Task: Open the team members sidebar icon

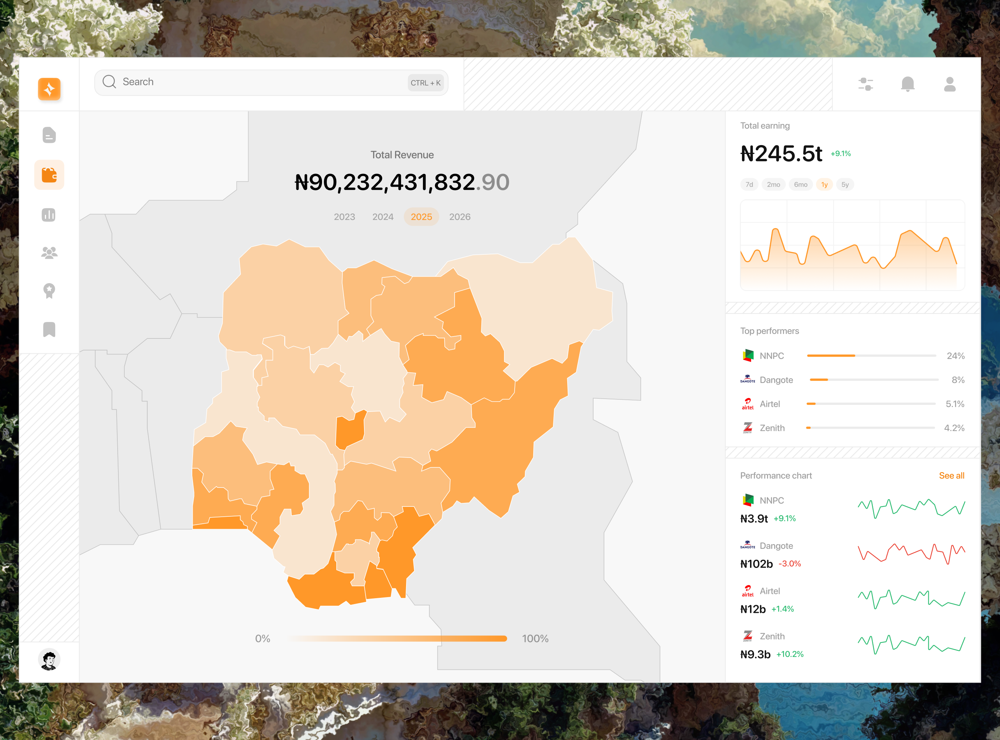Action: pos(49,253)
